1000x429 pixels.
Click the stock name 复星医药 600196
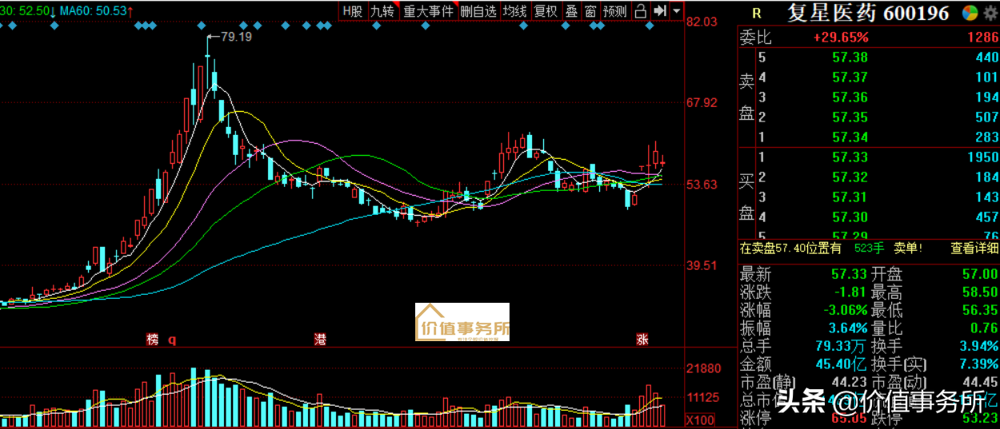pyautogui.click(x=868, y=14)
